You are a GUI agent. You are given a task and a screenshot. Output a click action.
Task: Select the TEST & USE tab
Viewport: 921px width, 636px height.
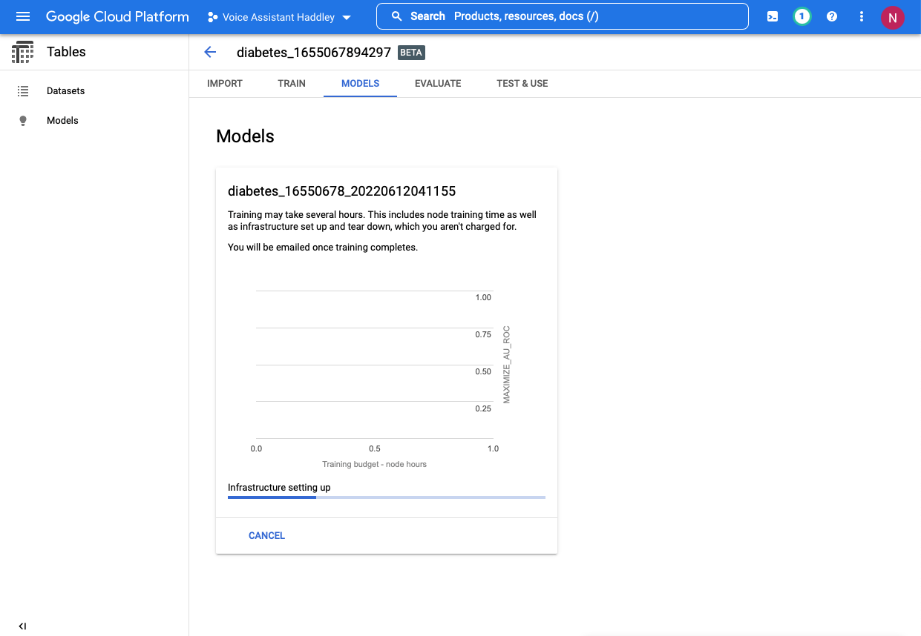522,84
